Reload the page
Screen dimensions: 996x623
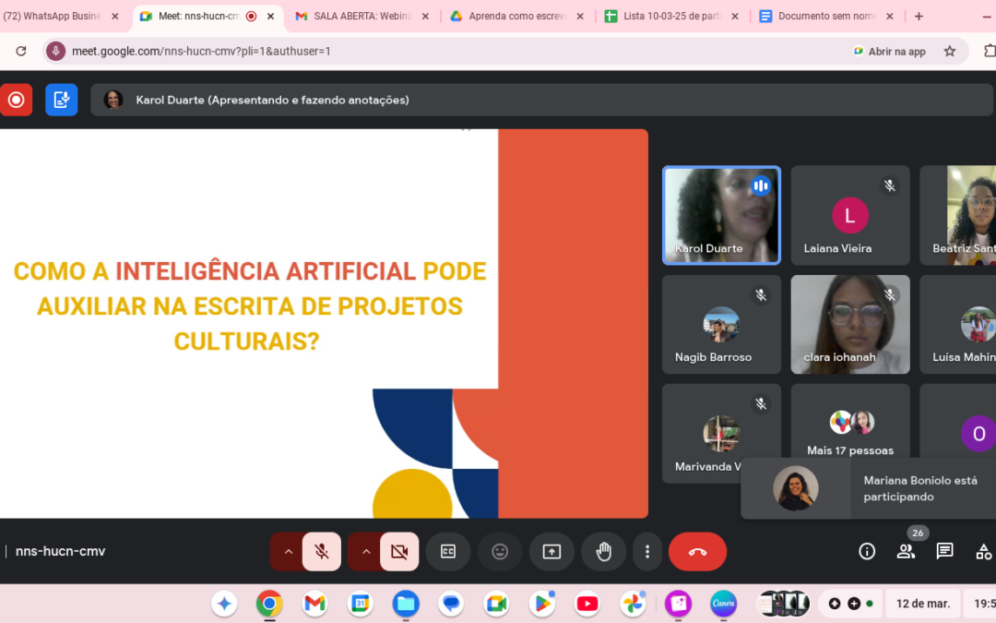21,51
